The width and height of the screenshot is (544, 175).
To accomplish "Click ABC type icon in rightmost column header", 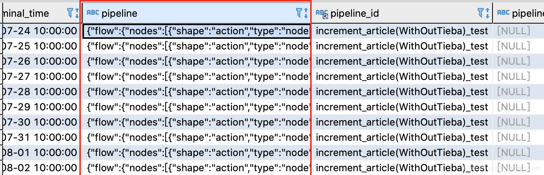I will coord(504,13).
